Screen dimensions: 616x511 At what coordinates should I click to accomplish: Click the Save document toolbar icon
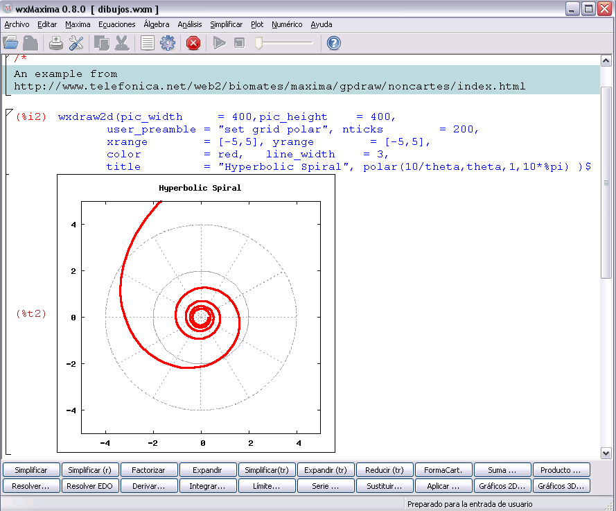[30, 43]
